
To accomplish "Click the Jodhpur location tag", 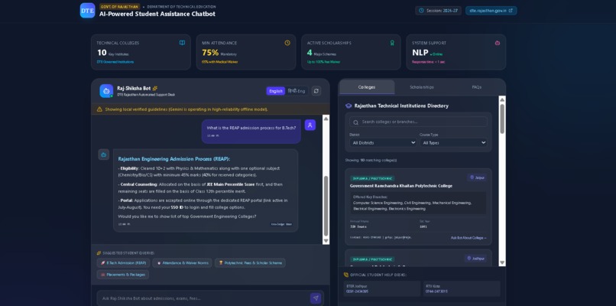I will click(475, 259).
